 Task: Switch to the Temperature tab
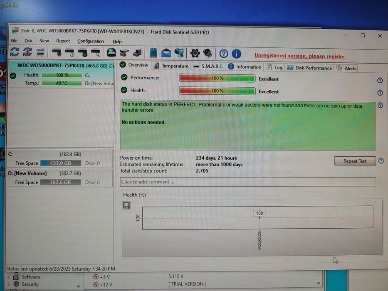tap(171, 66)
